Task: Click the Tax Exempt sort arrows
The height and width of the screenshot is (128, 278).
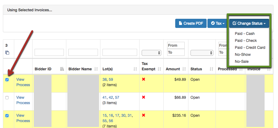Action: [x=159, y=69]
